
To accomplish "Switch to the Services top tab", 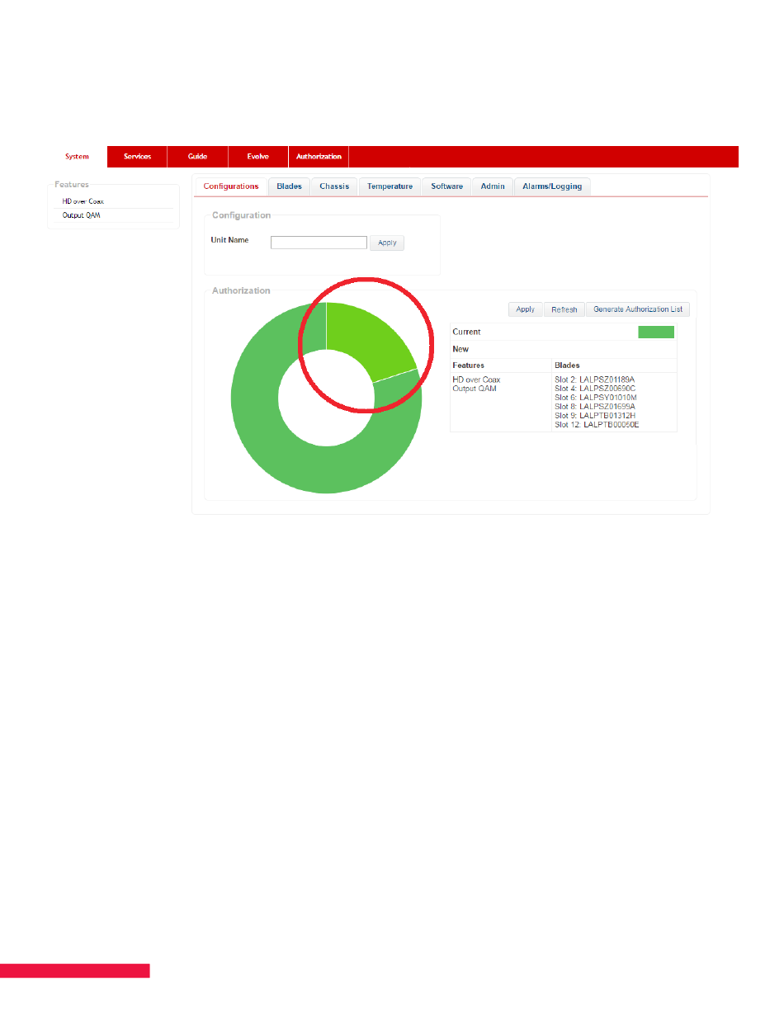I will pos(137,157).
